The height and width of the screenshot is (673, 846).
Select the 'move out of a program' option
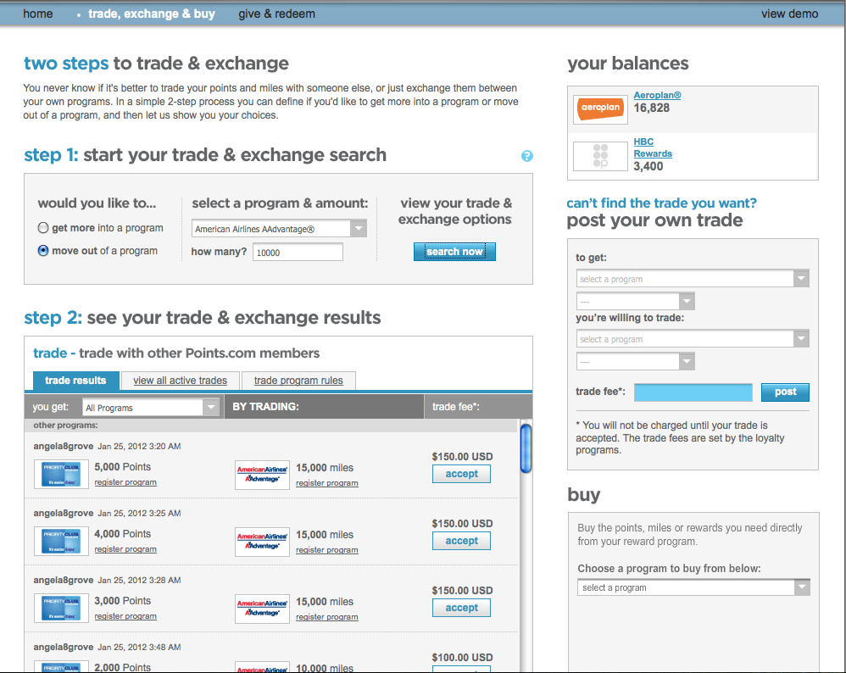[x=43, y=251]
